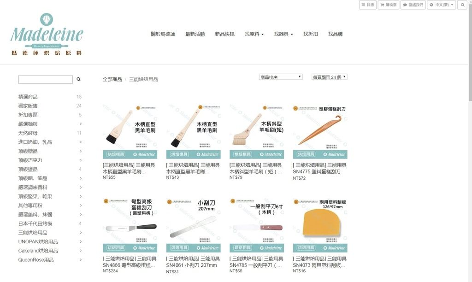Image resolution: width=472 pixels, height=282 pixels.
Task: Click the 三能烘焙用品 breadcrumb text
Action: point(144,79)
